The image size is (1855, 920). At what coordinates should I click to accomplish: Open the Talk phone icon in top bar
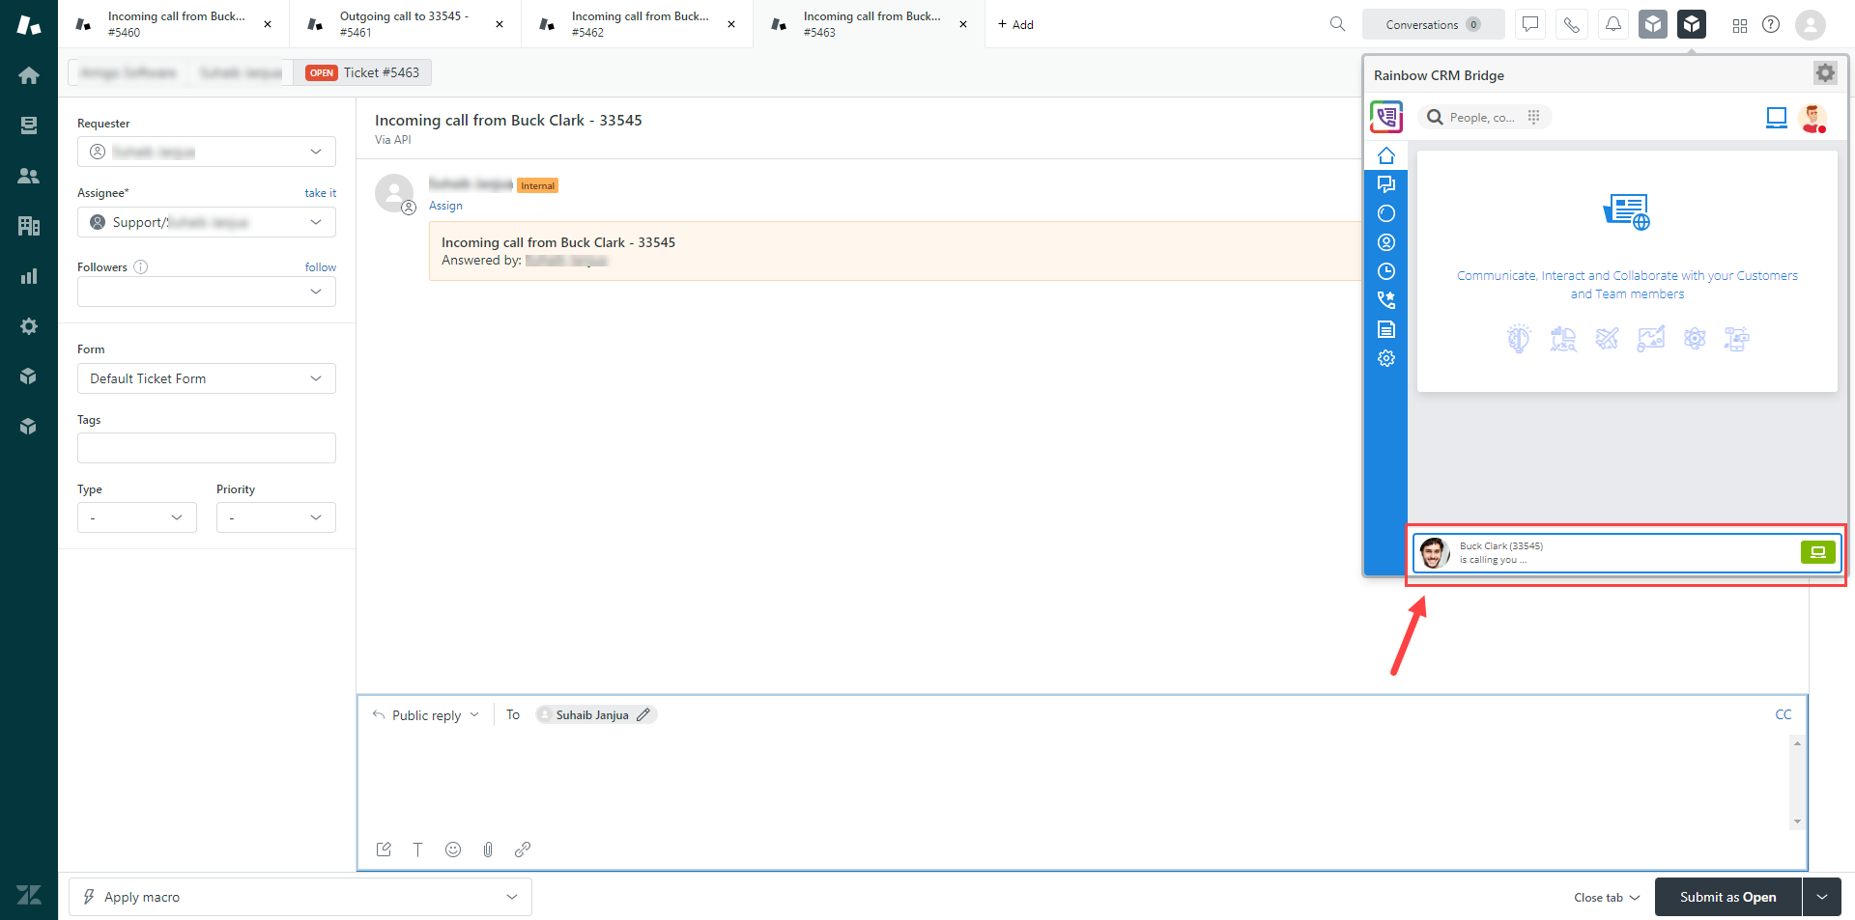click(x=1572, y=24)
